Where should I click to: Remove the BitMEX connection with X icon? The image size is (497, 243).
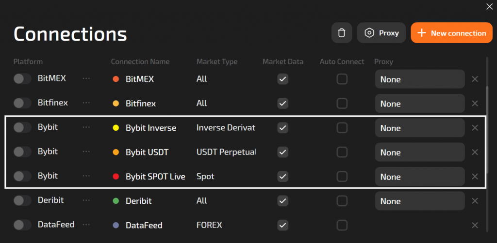coord(475,79)
